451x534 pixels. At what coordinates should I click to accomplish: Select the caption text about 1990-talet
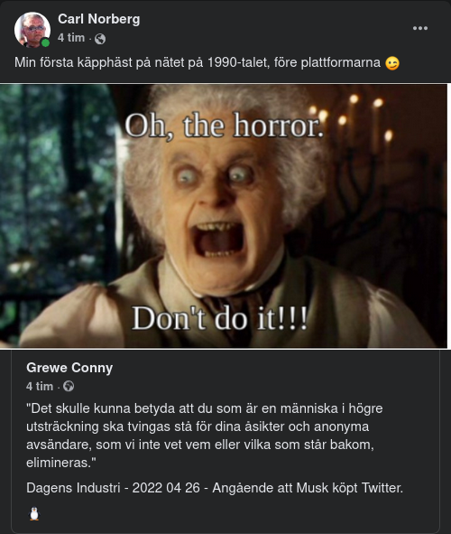coord(198,62)
